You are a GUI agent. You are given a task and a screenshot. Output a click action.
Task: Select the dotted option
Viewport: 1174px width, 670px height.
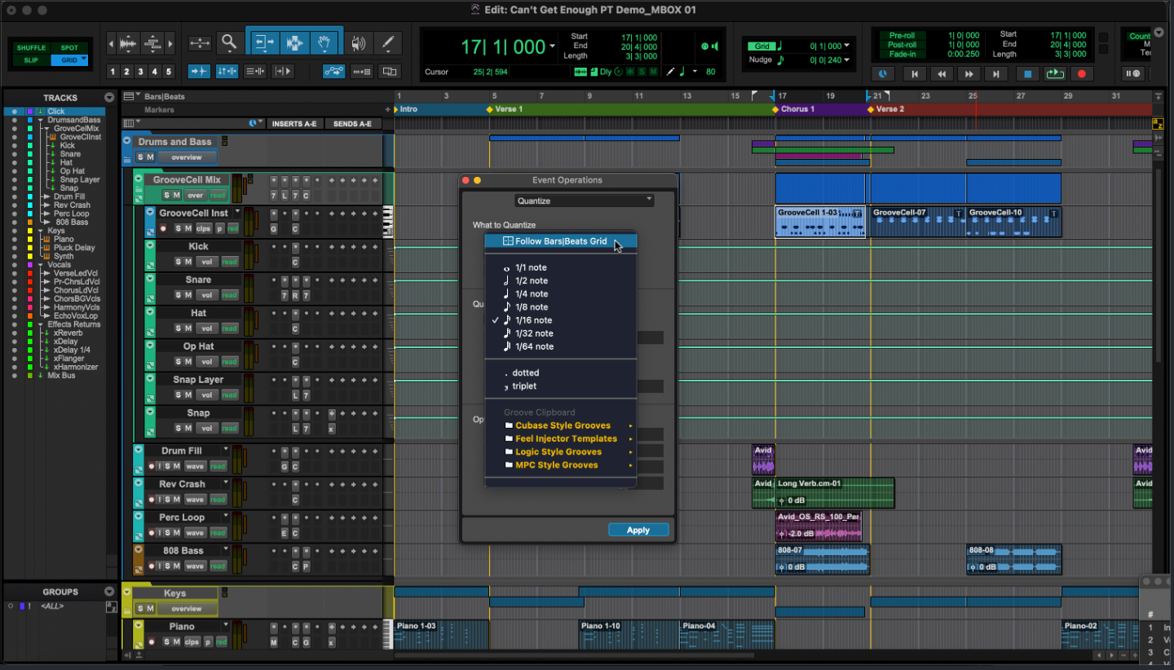coord(560,373)
